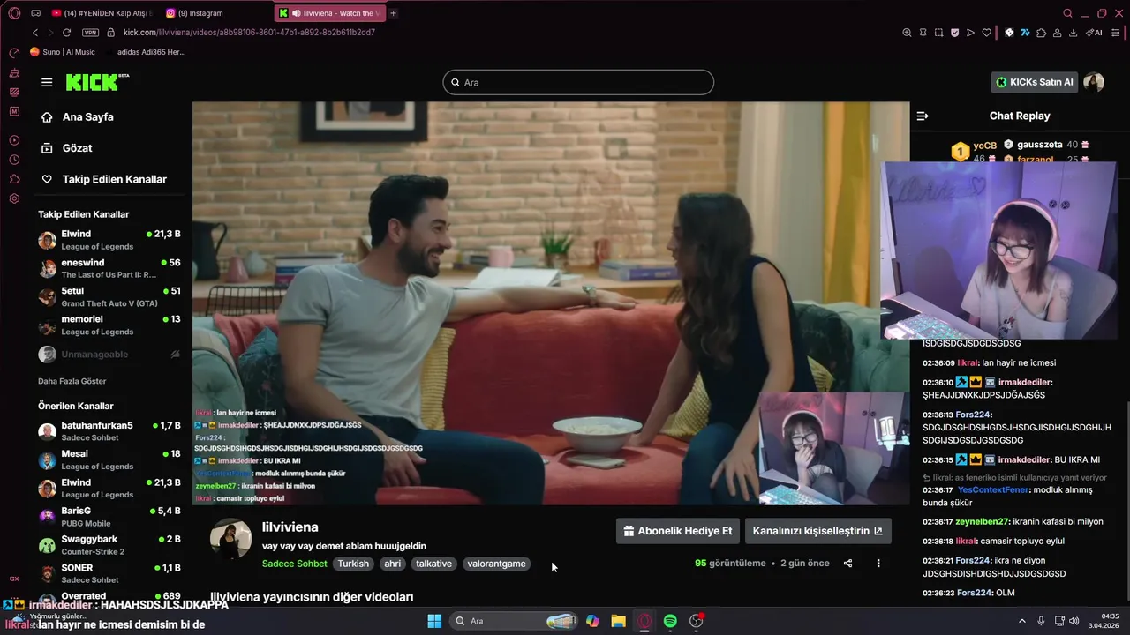Open the extensions puzzle icon
Viewport: 1130px width, 635px height.
pyautogui.click(x=1042, y=33)
